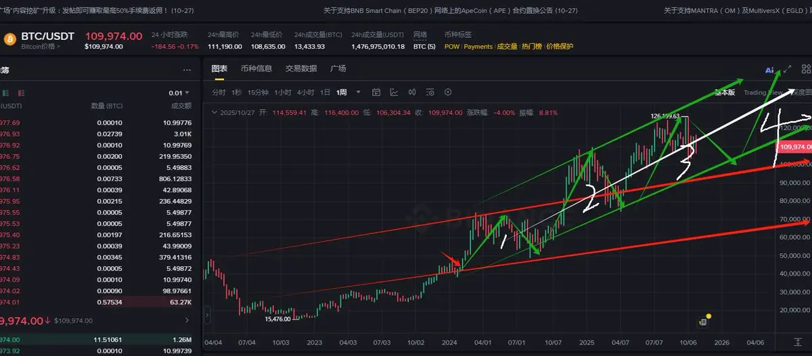
Task: Select the 基本版 chart mode
Action: coord(725,93)
